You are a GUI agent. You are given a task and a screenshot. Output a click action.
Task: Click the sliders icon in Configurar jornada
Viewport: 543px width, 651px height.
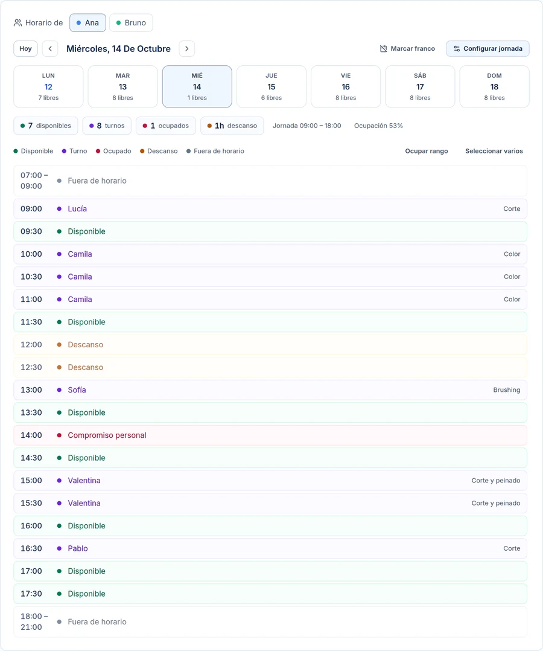[x=457, y=48]
